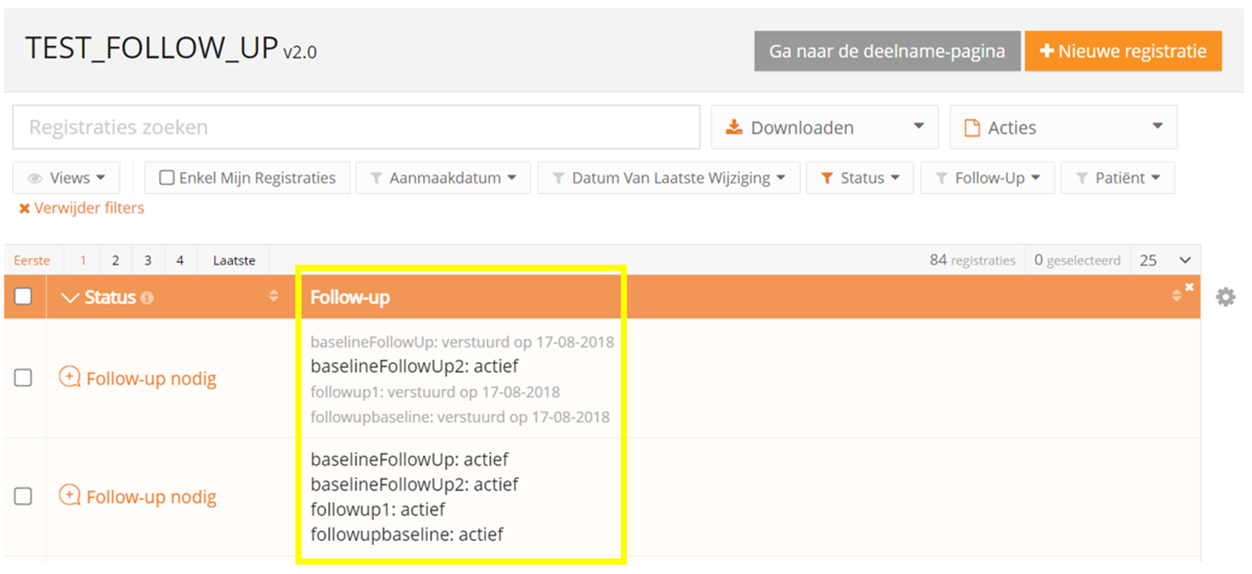This screenshot has width=1252, height=574.
Task: Remove the Follow-up column with its x icon
Action: point(1189,287)
